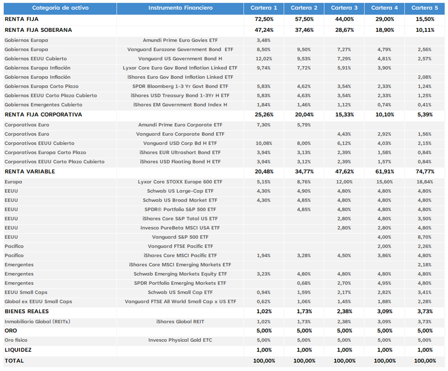Select the RENTA FIJA CORPORATIVA row label
This screenshot has height=371, width=448.
click(43, 115)
